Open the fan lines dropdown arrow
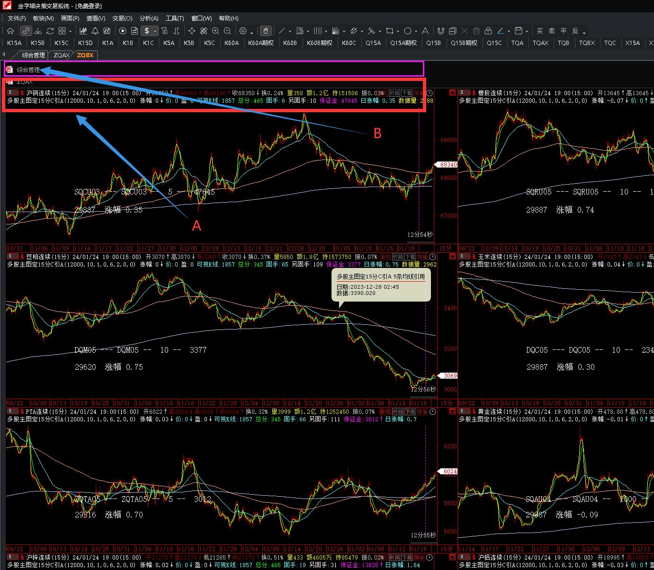654x570 pixels. coord(343,32)
